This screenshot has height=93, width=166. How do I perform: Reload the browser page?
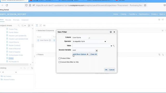(x=7, y=5)
